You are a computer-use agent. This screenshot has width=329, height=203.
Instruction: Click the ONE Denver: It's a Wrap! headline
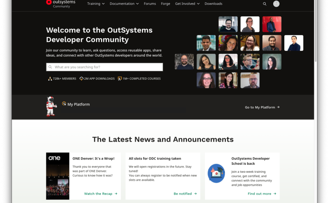93,158
